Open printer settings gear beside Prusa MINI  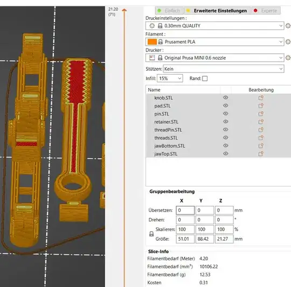[288, 58]
